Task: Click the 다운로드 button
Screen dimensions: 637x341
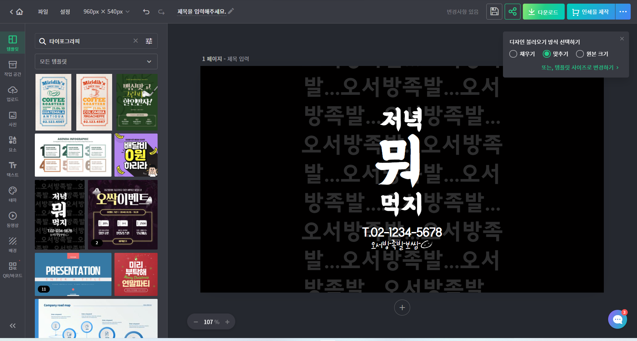Action: point(543,12)
